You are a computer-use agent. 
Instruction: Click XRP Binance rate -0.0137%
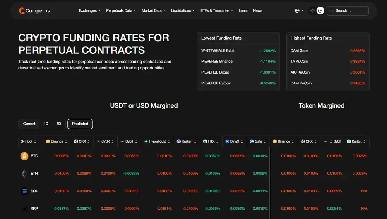coord(61,209)
